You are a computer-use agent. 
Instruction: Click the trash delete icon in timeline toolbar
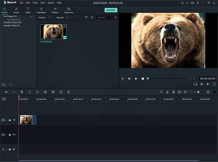(22, 92)
